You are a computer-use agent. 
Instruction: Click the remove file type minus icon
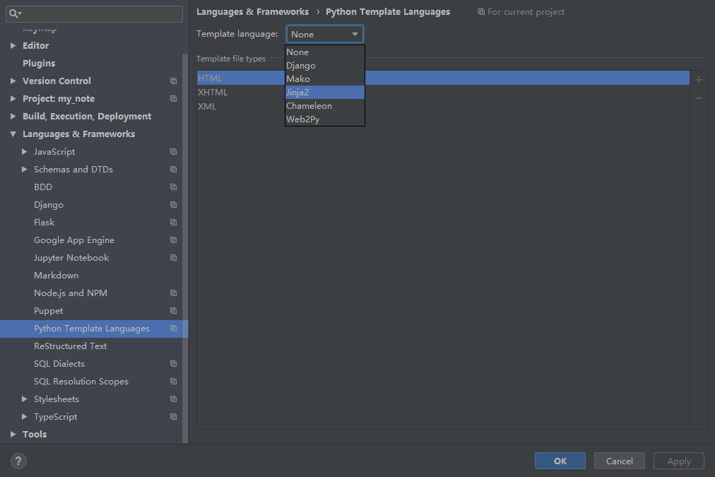tap(698, 98)
